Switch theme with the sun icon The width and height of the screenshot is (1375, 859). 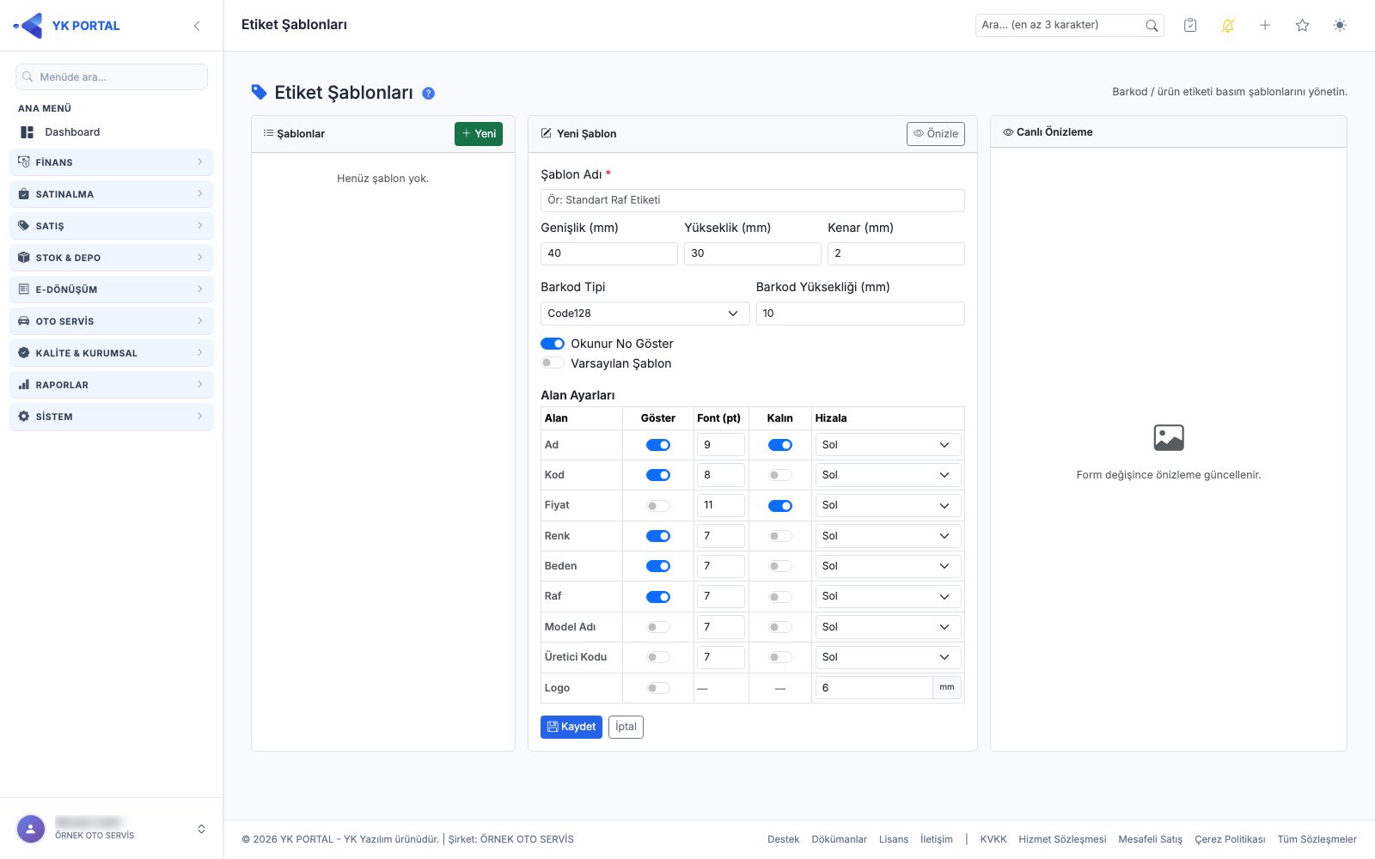(1340, 26)
